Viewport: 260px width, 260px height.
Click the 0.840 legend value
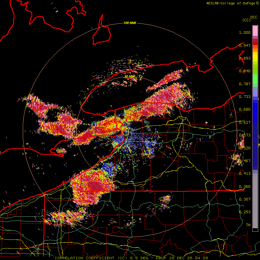click(x=245, y=71)
